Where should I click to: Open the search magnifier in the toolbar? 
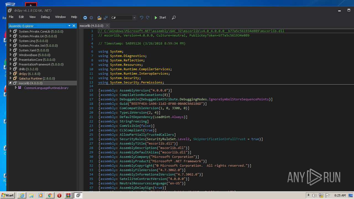pyautogui.click(x=174, y=17)
